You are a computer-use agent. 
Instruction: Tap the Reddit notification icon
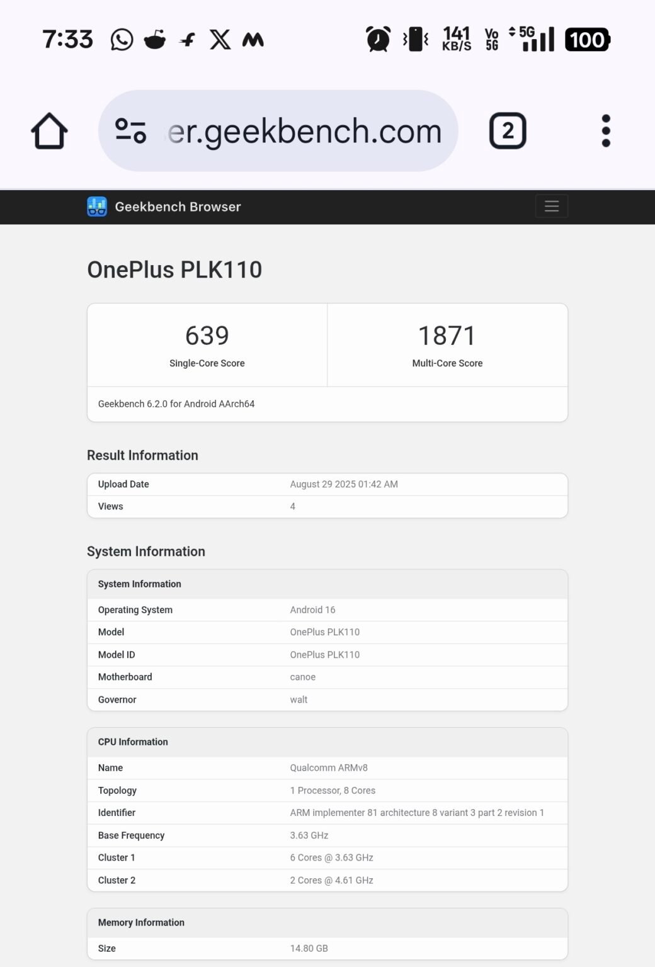coord(154,40)
